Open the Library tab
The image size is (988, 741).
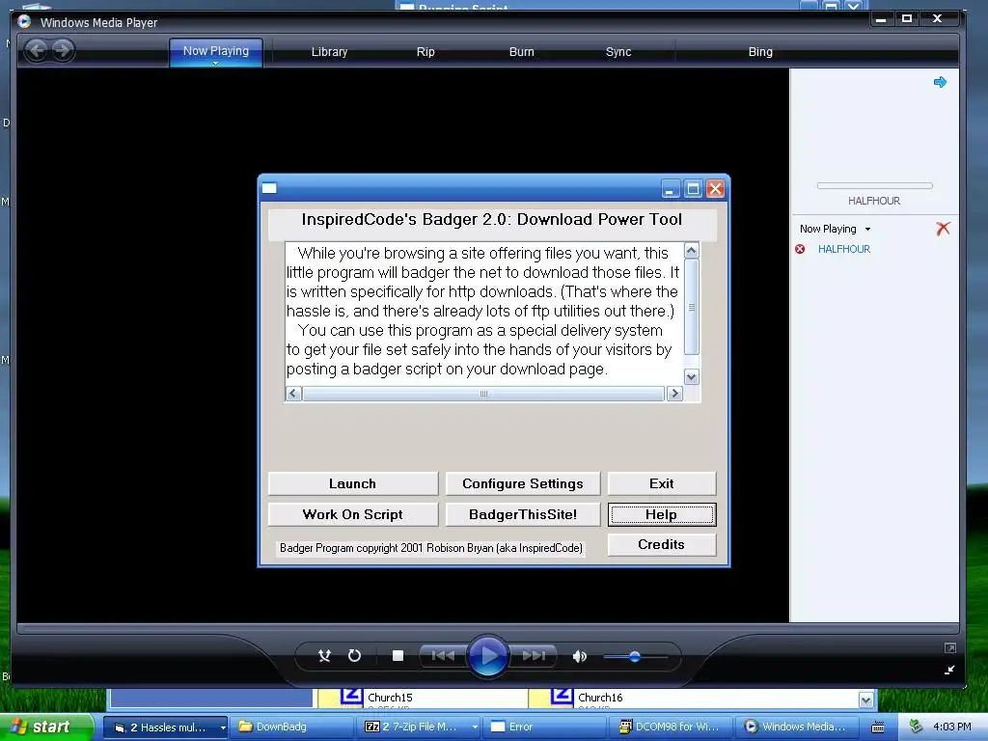pyautogui.click(x=329, y=52)
